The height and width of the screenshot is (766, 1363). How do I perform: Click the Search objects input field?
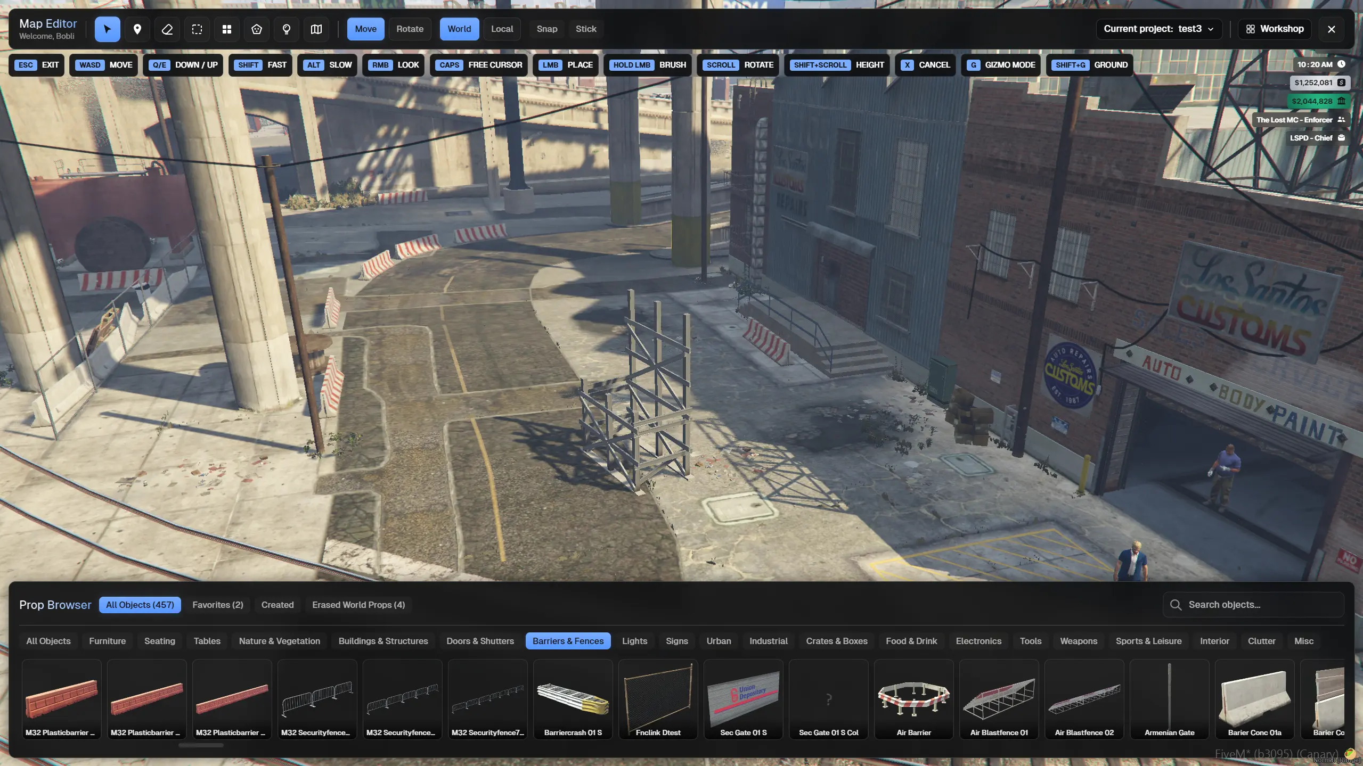coord(1253,605)
